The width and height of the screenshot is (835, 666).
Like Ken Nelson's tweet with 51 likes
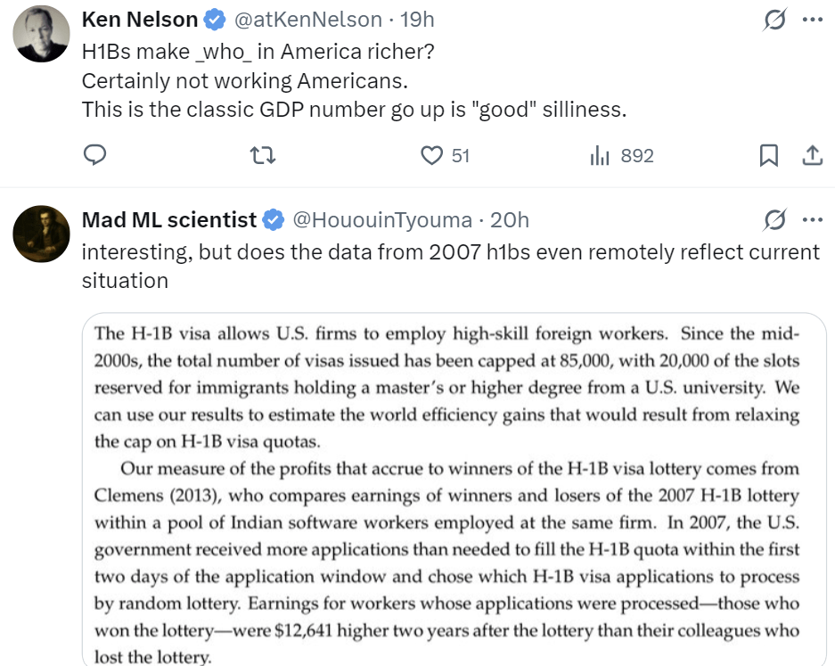(432, 156)
